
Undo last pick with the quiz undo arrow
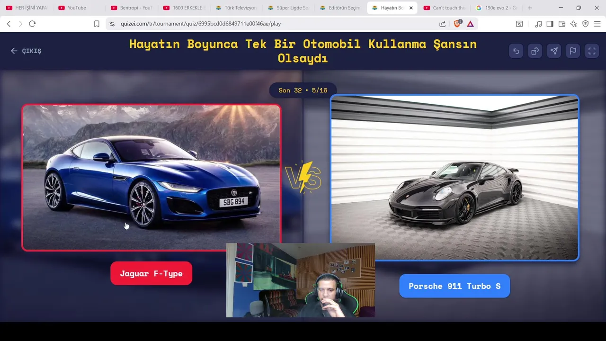click(516, 51)
